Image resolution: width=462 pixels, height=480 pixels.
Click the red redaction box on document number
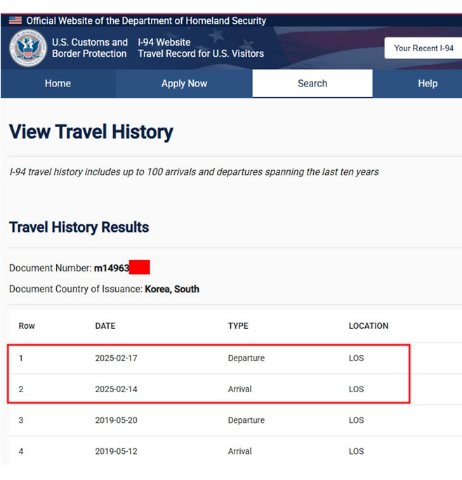tap(140, 268)
